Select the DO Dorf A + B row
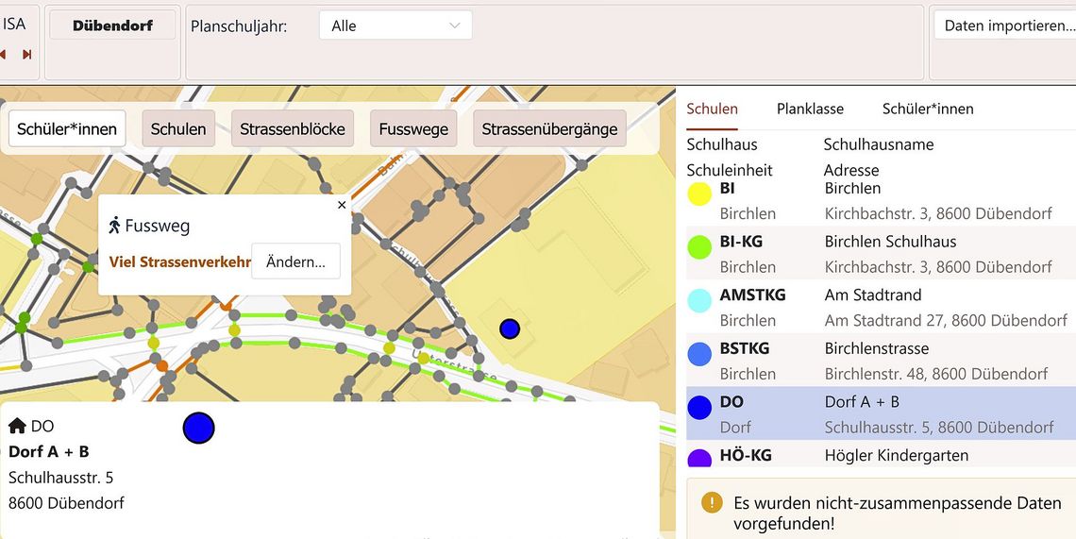The width and height of the screenshot is (1076, 539). (x=882, y=413)
